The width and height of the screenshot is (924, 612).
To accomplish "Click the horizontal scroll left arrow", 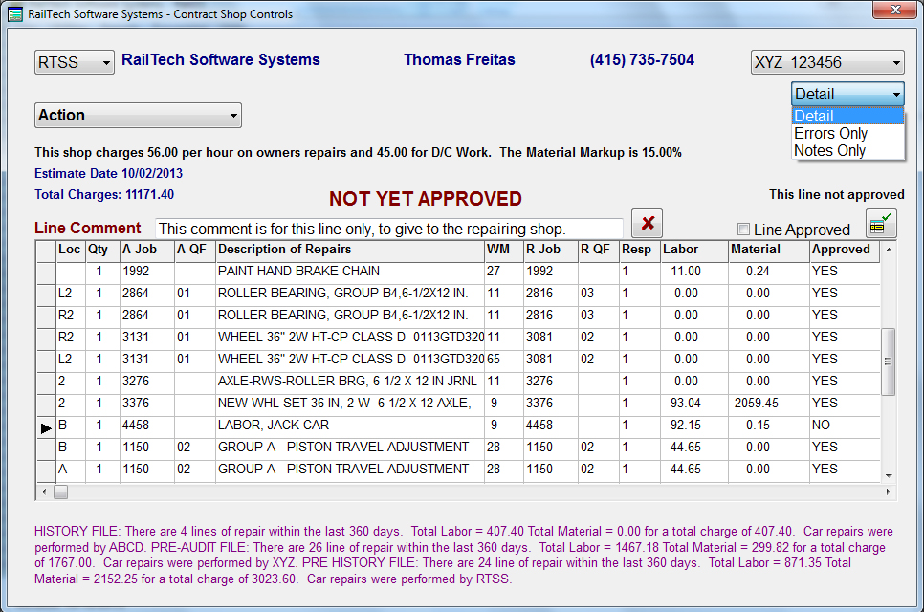I will [x=44, y=492].
